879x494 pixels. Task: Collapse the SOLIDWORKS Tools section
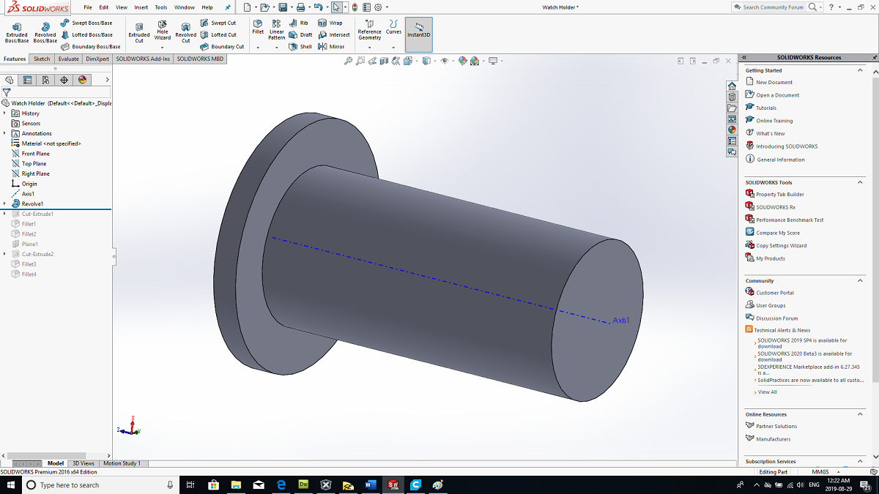pos(861,182)
